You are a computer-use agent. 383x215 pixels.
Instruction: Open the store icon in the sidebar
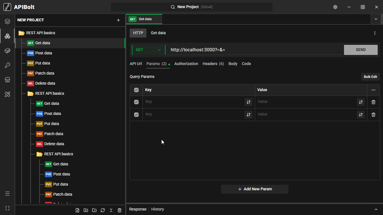coord(8,80)
